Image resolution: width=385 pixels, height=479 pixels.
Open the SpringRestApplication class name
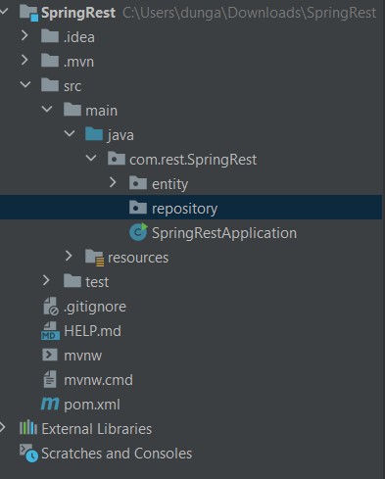coord(224,233)
